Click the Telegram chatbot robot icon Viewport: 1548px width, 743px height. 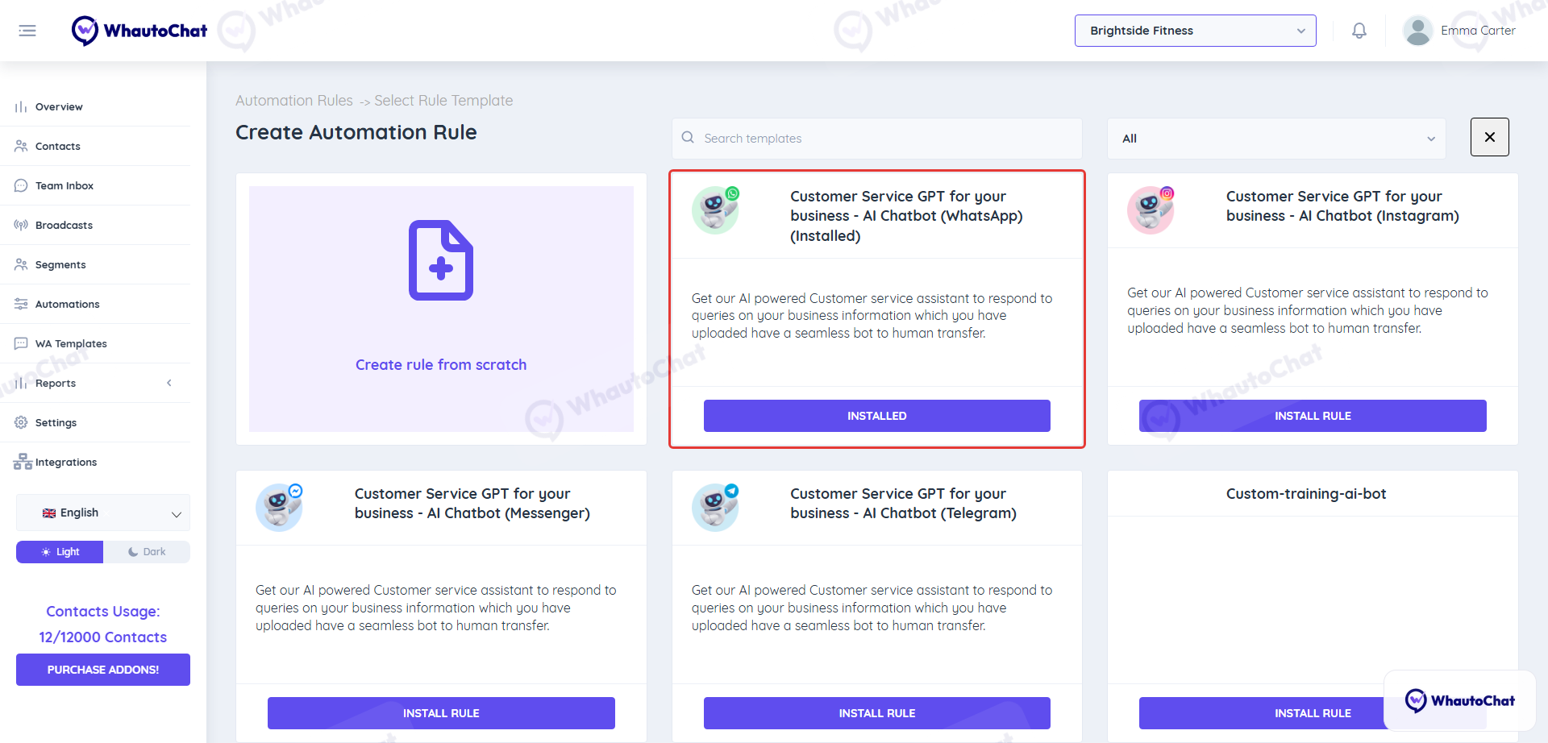[716, 507]
